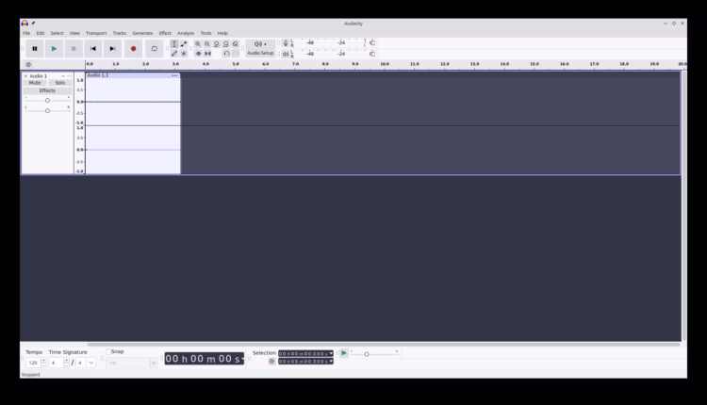Viewport: 707px width, 405px height.
Task: Open the Generate menu
Action: (142, 33)
